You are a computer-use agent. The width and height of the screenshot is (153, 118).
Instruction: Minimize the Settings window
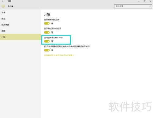click(x=139, y=1)
